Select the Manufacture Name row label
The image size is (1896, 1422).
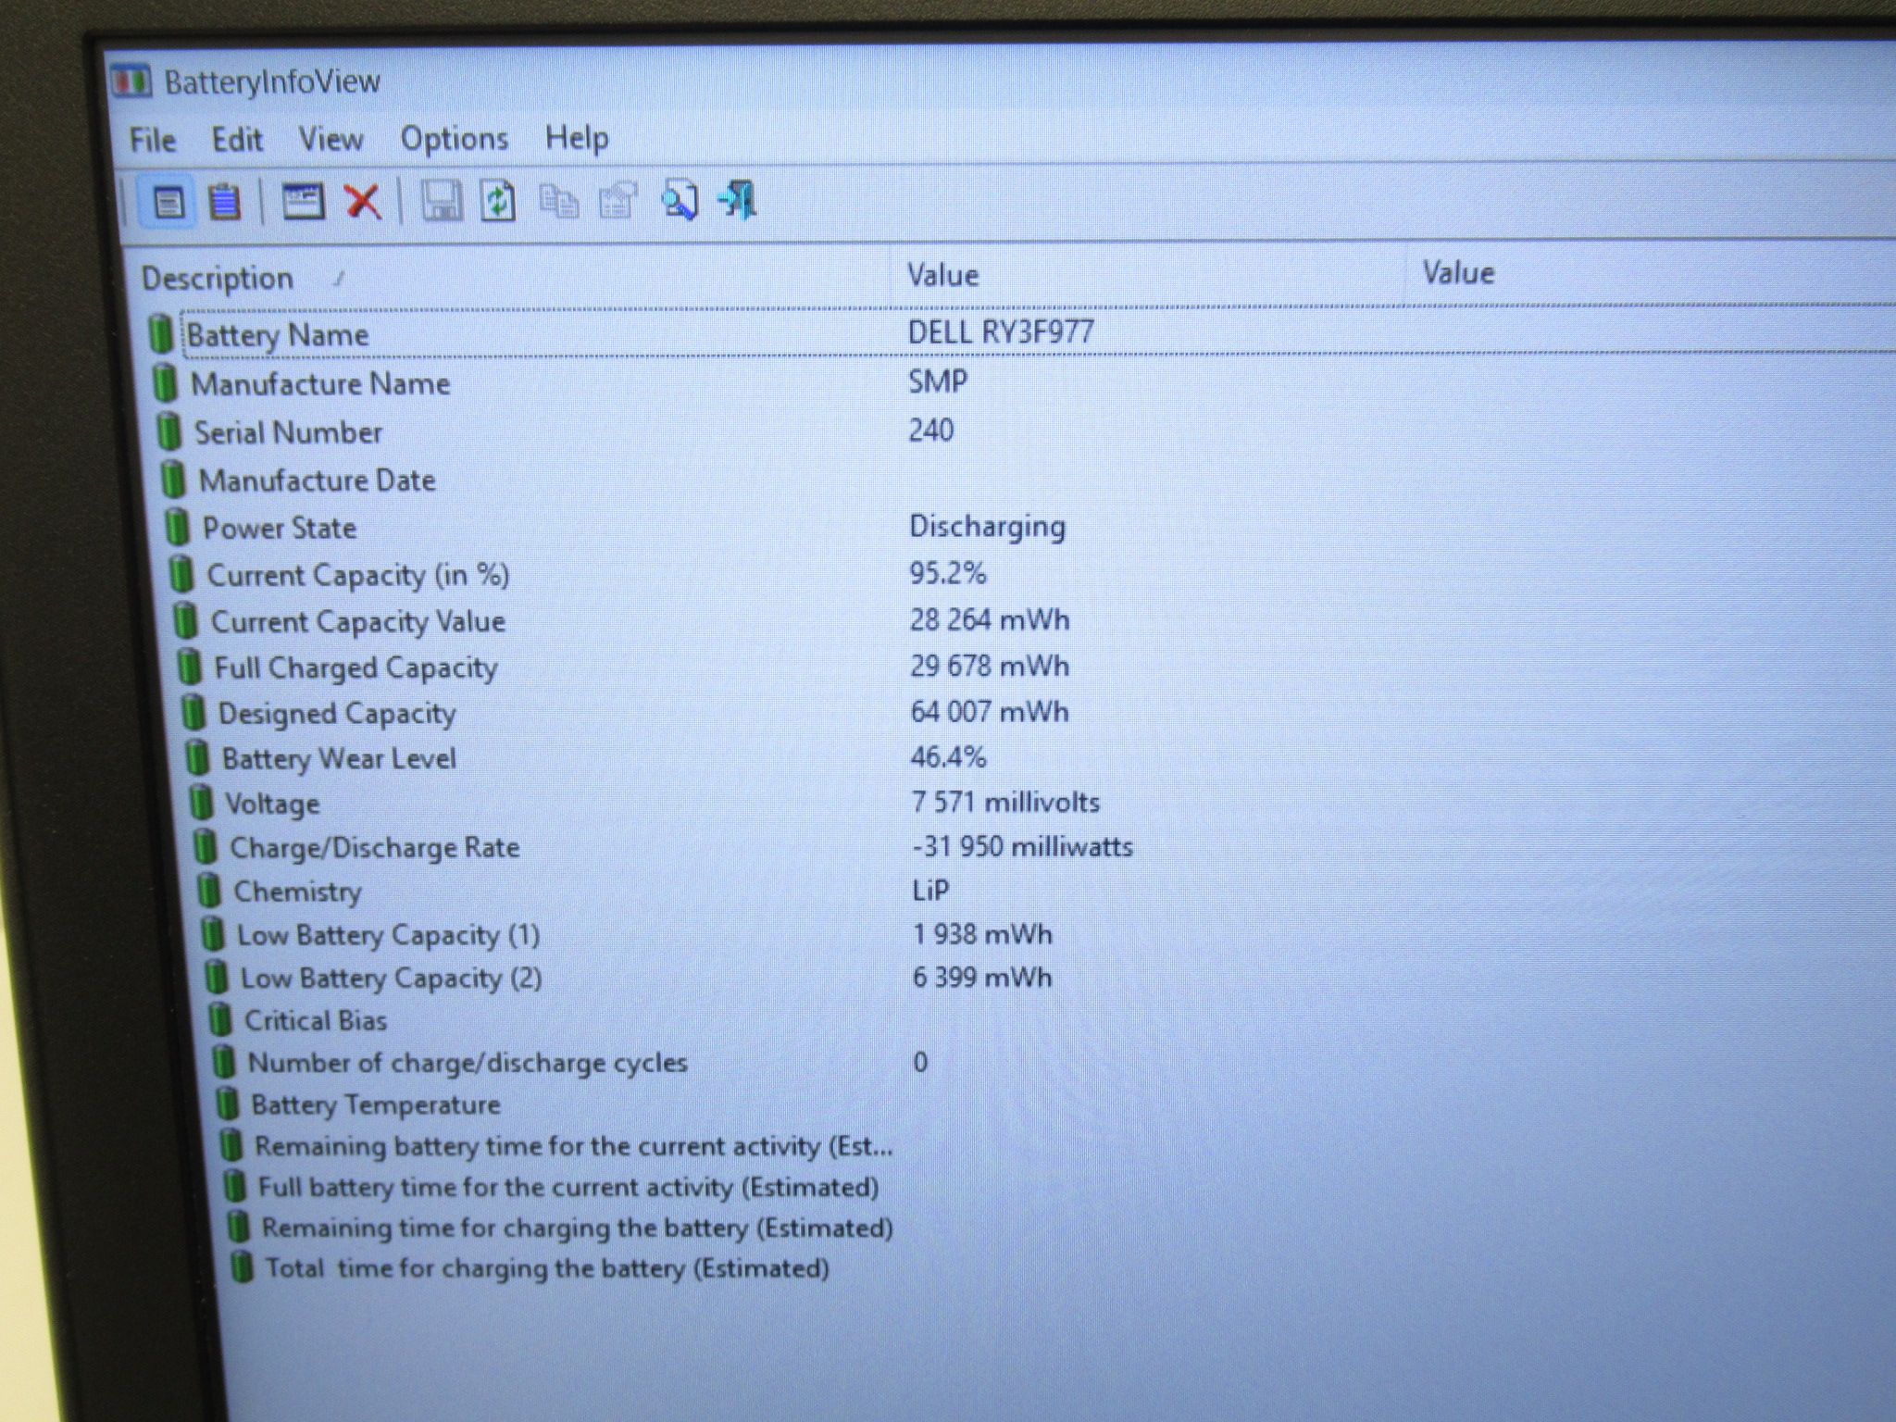pyautogui.click(x=320, y=383)
